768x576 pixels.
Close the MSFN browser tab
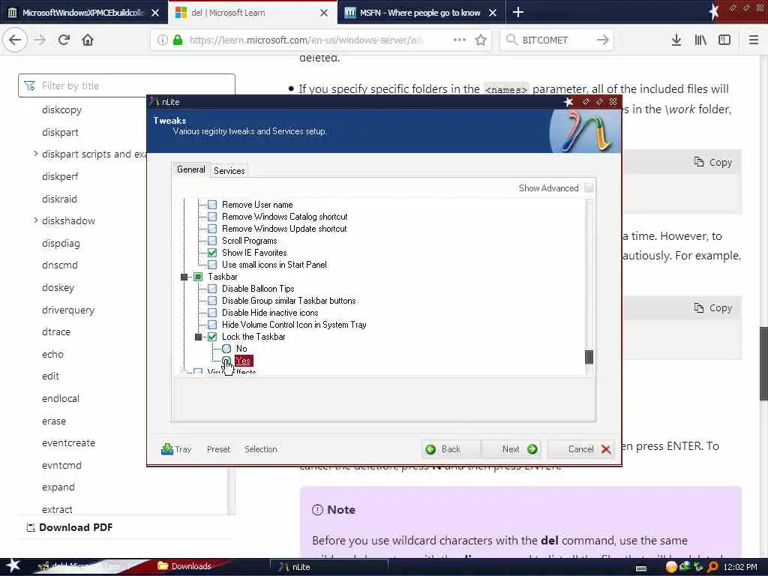[x=493, y=13]
